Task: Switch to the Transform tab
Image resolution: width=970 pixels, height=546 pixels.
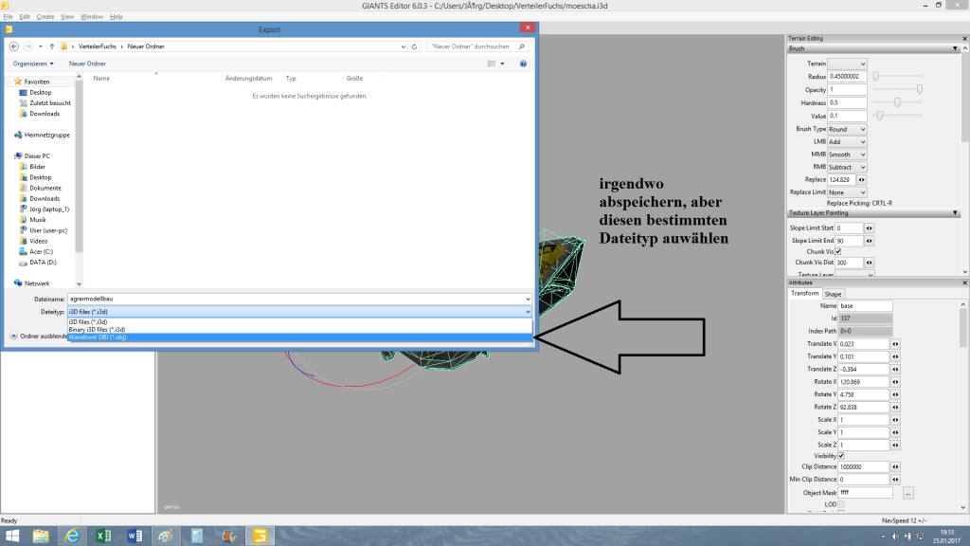Action: [x=805, y=294]
